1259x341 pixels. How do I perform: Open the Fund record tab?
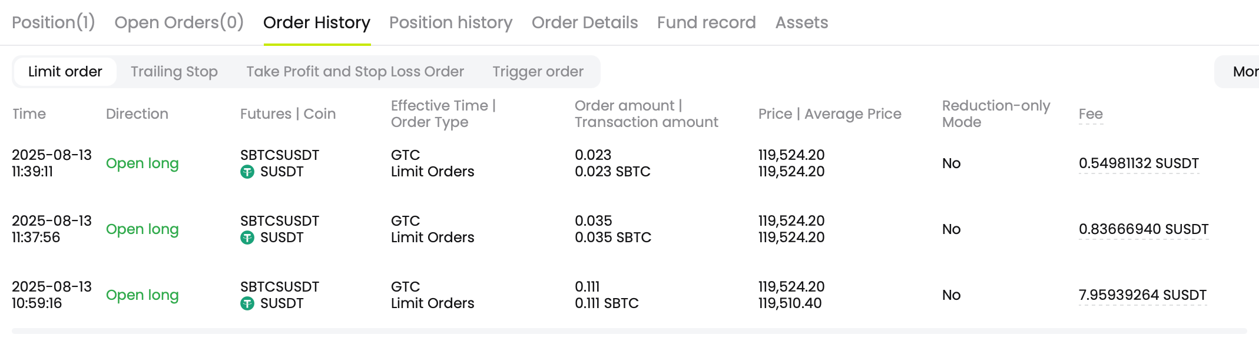click(706, 22)
